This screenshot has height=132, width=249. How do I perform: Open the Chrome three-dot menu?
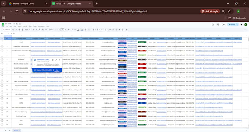tap(245, 11)
